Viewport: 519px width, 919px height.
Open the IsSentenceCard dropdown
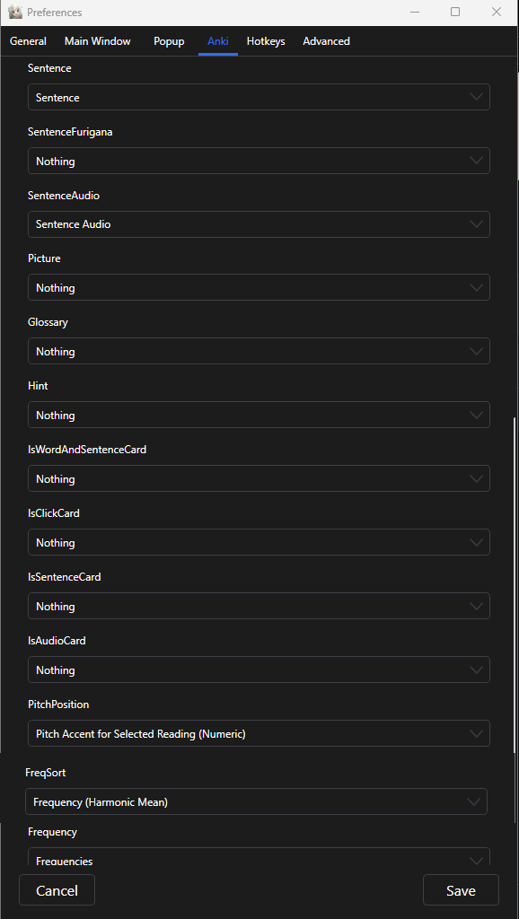coord(259,606)
